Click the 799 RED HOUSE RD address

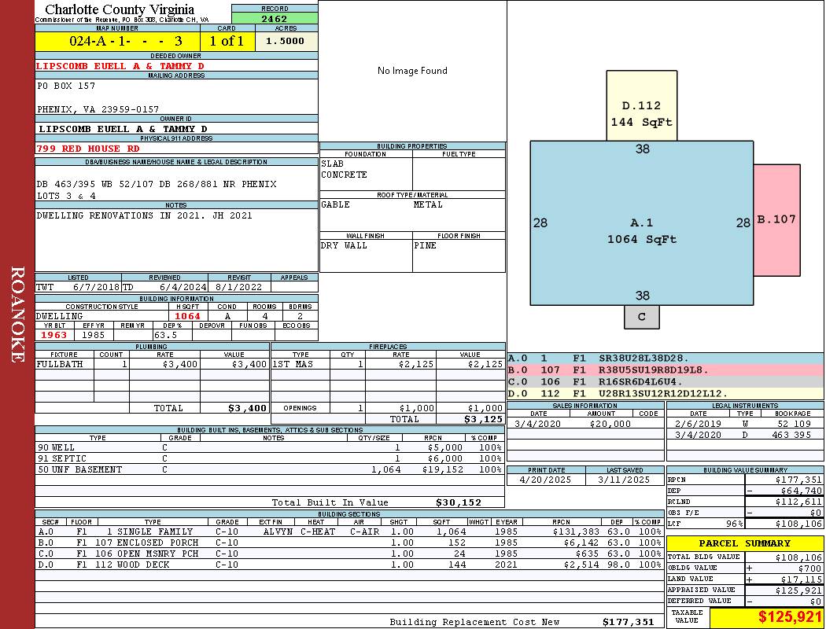point(88,149)
